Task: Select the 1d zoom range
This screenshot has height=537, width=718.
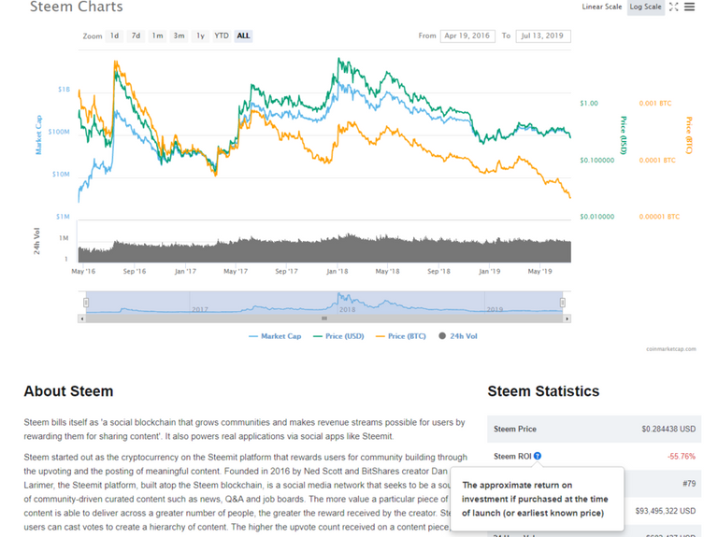Action: tap(115, 35)
